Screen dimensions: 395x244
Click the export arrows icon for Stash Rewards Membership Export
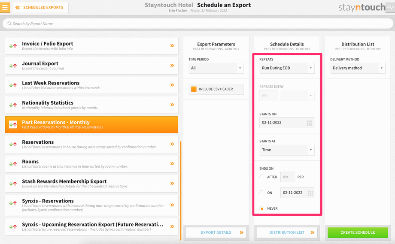[x=13, y=184]
